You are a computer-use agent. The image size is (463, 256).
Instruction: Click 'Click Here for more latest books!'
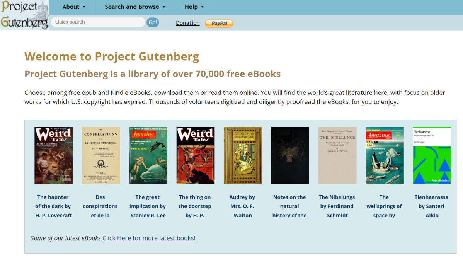148,238
